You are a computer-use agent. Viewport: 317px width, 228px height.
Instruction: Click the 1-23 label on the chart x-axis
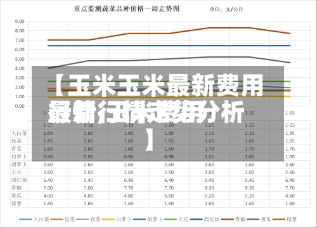coord(290,113)
